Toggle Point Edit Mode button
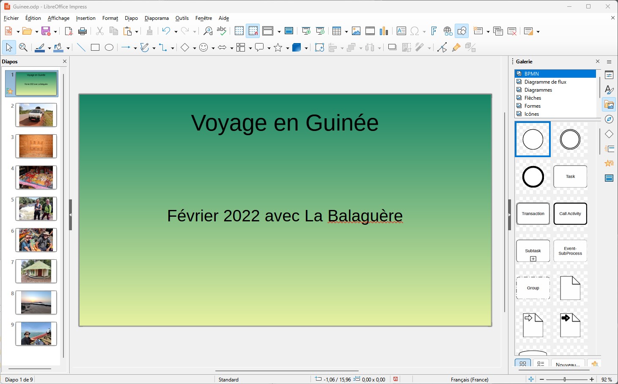This screenshot has width=618, height=384. (442, 48)
